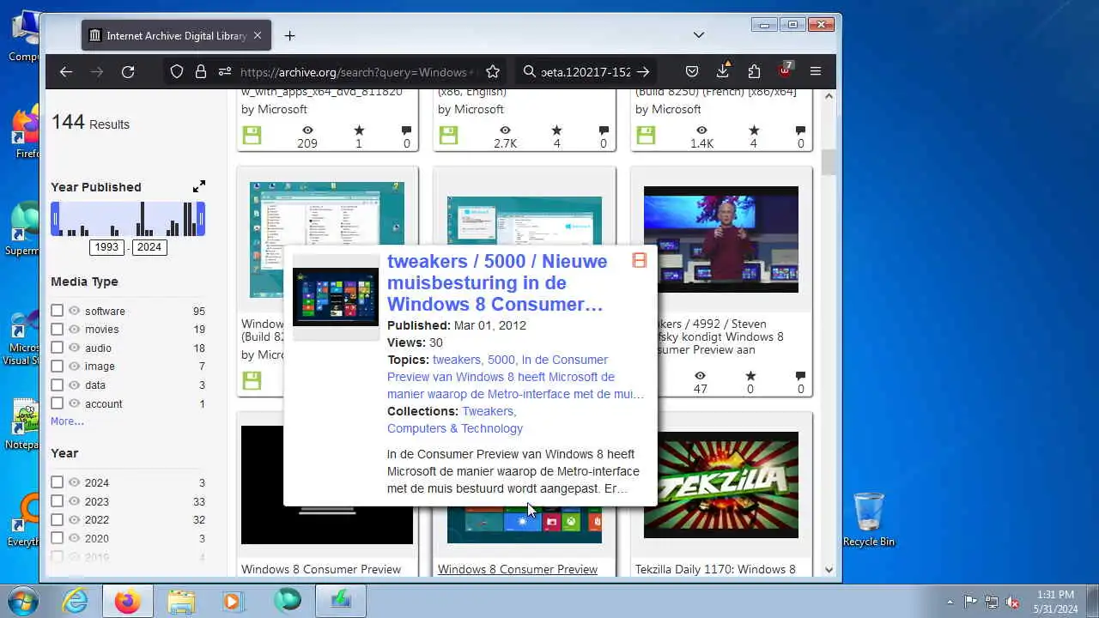Check the audio media type checkbox
This screenshot has height=618, width=1099.
[x=57, y=348]
